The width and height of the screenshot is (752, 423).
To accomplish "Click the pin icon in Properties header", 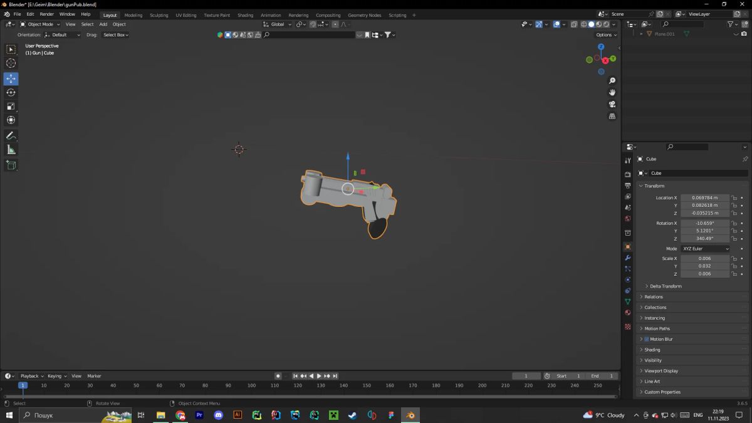I will pyautogui.click(x=744, y=159).
